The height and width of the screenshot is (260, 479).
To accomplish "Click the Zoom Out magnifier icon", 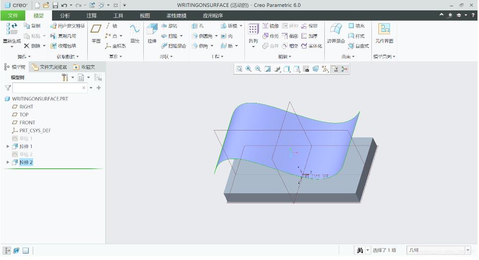I will (x=258, y=69).
